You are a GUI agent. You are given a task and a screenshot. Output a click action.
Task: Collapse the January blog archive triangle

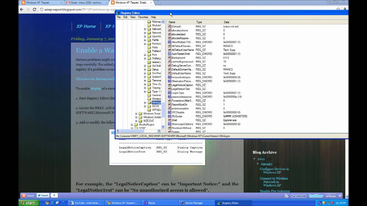coord(258,164)
